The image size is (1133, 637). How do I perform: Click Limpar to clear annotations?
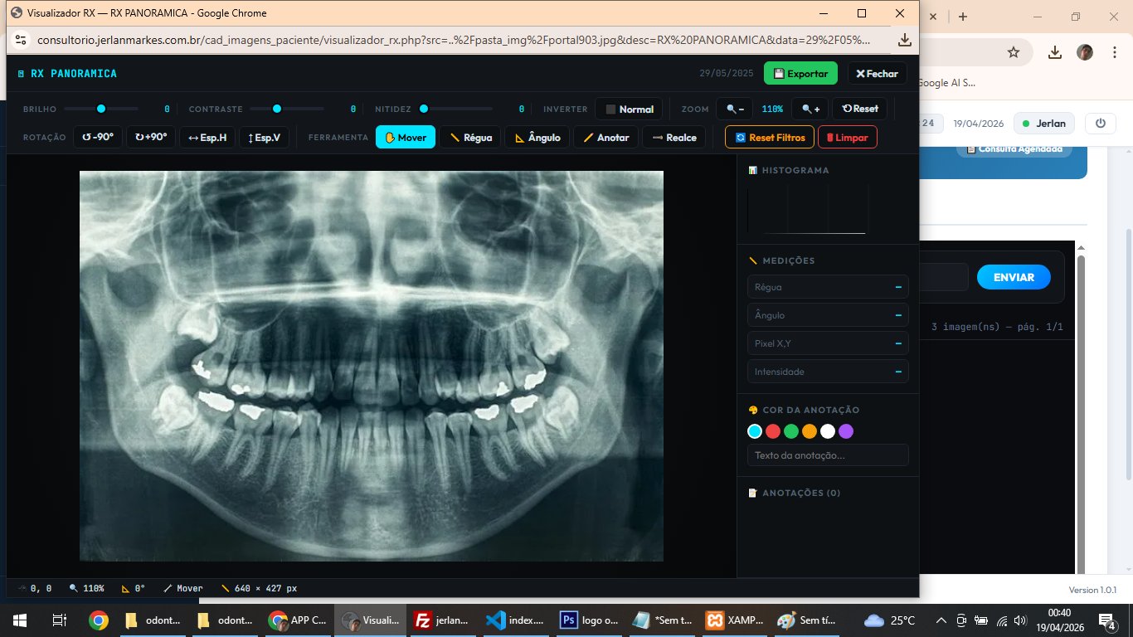click(x=847, y=137)
